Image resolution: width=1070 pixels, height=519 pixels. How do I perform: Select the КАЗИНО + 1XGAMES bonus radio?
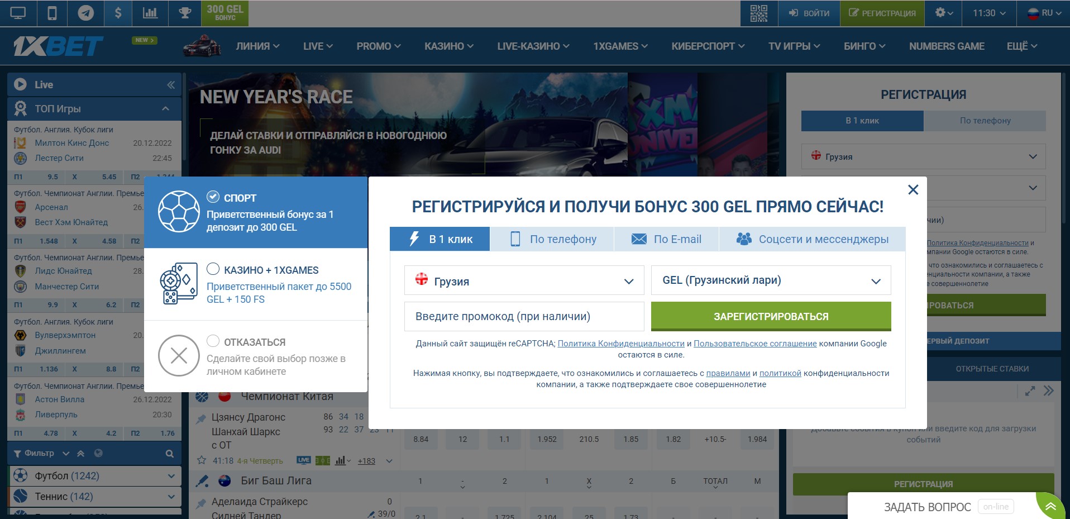[213, 269]
